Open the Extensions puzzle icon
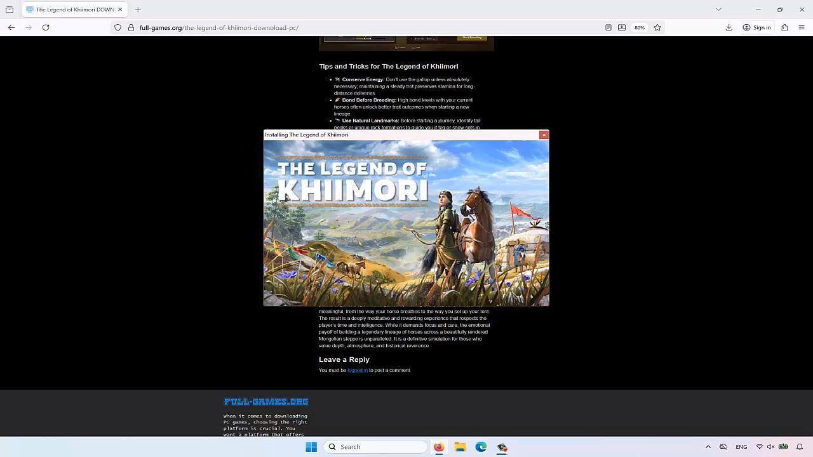The height and width of the screenshot is (457, 813). tap(784, 27)
